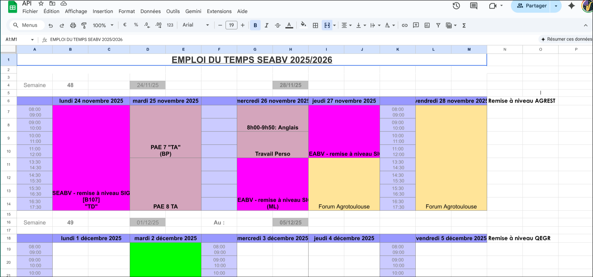Show all comments panel
593x277 pixels.
(474, 6)
